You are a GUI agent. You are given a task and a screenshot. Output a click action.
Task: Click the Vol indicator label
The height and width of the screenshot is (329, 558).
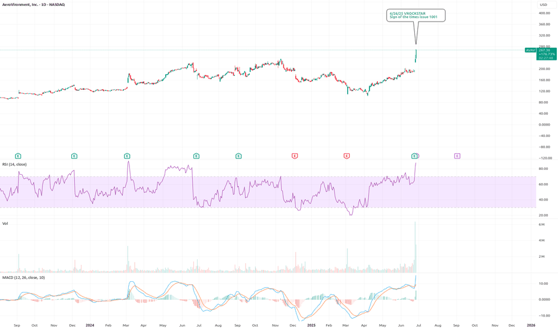[x=5, y=223]
